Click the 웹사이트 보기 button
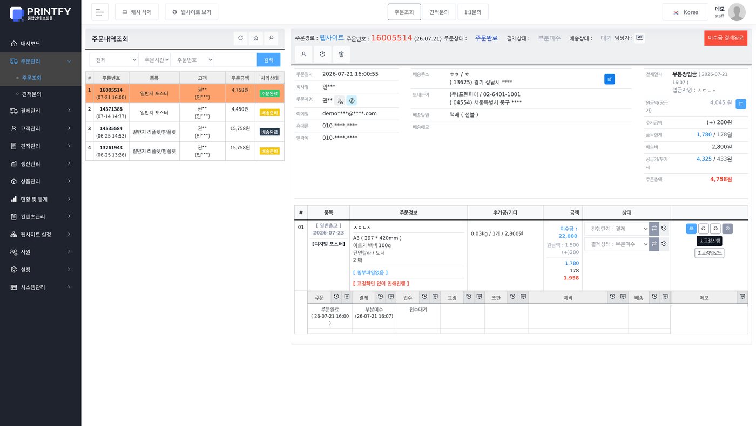 click(x=192, y=12)
